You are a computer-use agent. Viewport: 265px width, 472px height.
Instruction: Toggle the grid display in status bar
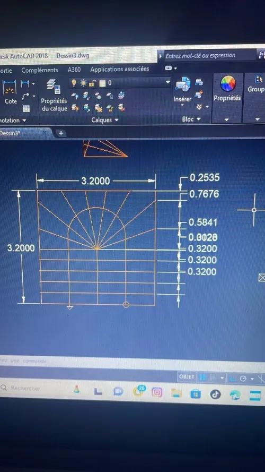tap(202, 377)
